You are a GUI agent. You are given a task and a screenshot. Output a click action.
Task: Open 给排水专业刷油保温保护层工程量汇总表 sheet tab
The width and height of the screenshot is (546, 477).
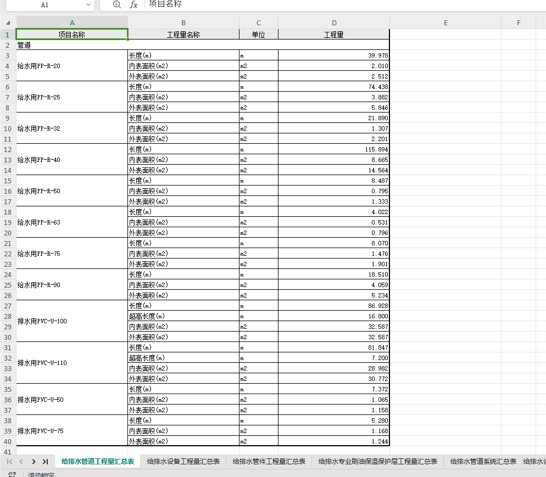click(378, 461)
